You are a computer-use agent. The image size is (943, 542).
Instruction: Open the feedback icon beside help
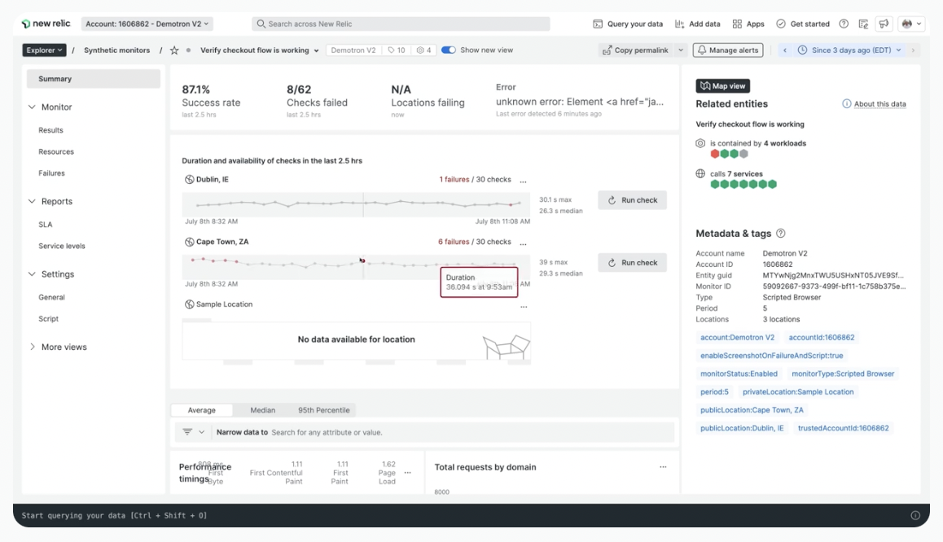tap(864, 24)
